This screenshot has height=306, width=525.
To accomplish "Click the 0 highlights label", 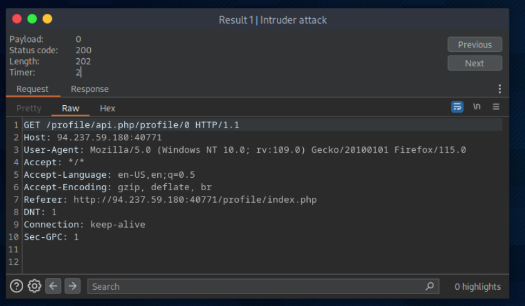I will point(477,287).
